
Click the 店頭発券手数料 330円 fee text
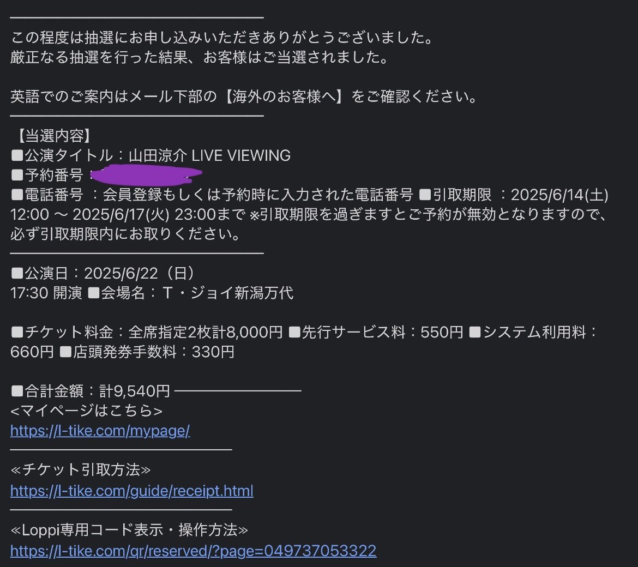click(x=154, y=352)
